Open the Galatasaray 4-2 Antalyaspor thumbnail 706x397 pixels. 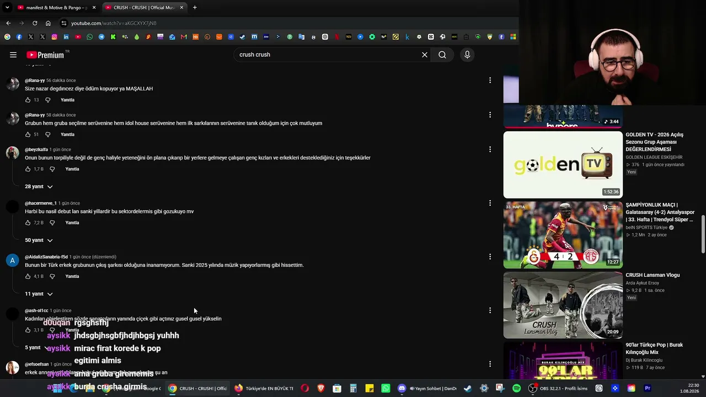pos(563,234)
